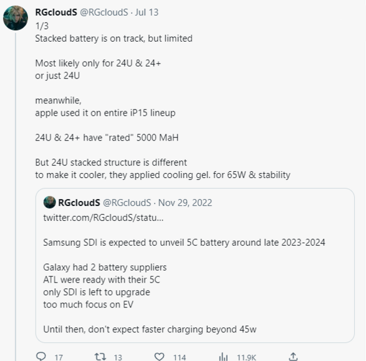Open twitter.com/RGcloudS/statu... link
The image size is (366, 361).
click(104, 218)
